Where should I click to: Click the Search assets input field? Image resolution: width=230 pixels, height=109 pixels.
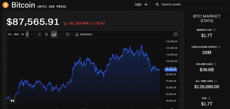coord(192,5)
